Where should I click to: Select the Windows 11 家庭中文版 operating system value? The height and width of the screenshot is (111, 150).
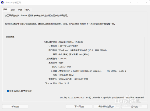point(82,50)
